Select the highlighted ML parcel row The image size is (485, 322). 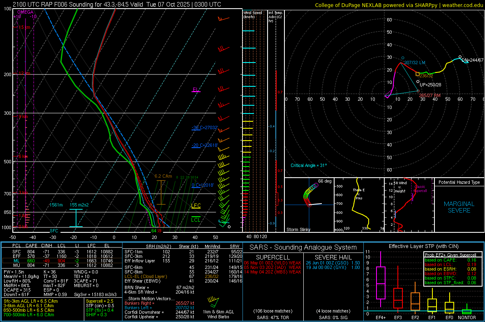coord(62,261)
